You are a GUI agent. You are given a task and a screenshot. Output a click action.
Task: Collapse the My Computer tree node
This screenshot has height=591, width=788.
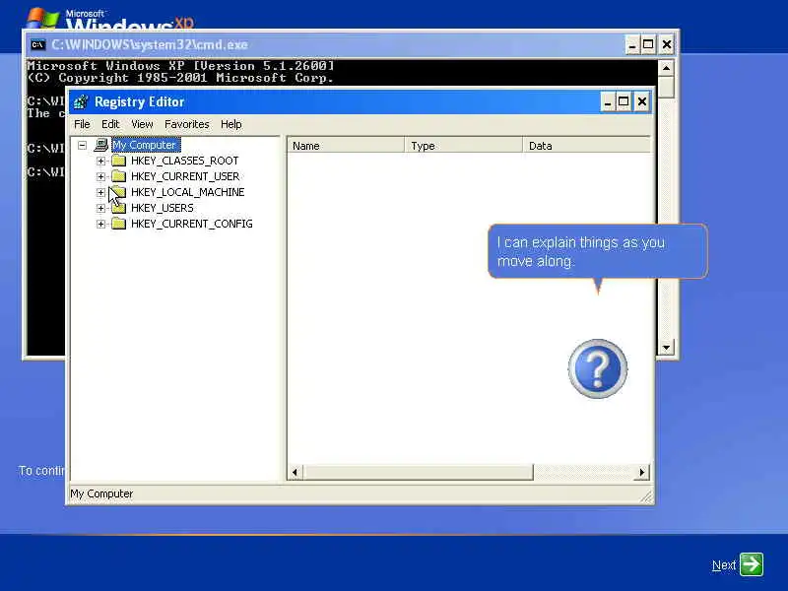[82, 145]
